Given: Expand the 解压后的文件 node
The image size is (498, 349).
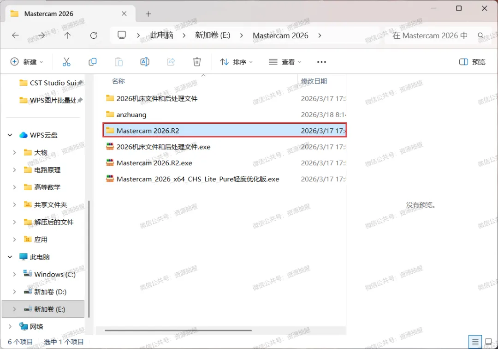Looking at the screenshot, I should [x=14, y=222].
